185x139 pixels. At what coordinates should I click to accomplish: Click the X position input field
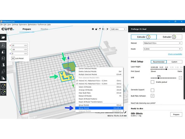(x=20, y=45)
